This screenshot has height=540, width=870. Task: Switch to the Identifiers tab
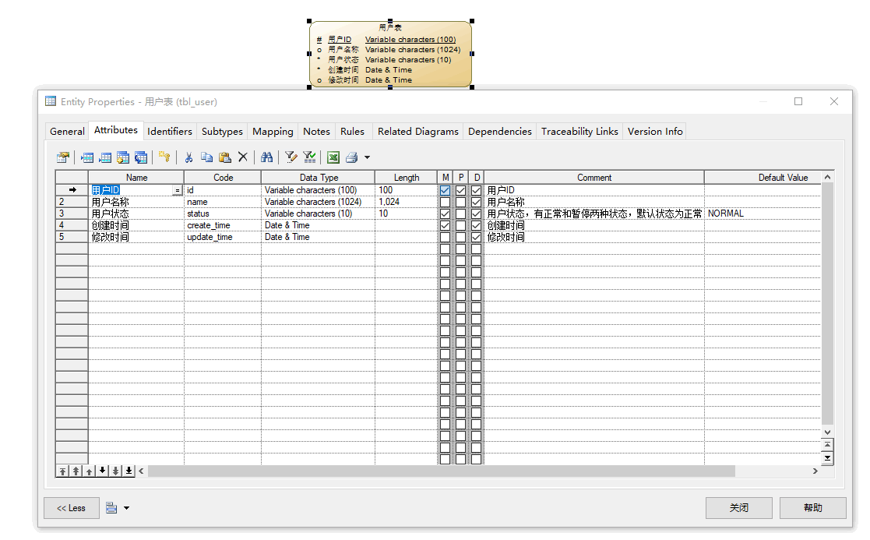170,132
